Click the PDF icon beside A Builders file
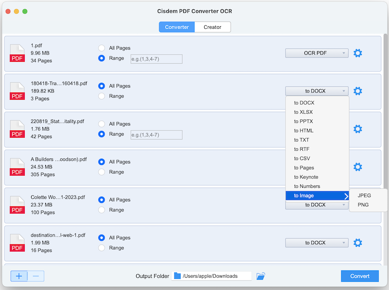The image size is (389, 290). click(x=17, y=167)
